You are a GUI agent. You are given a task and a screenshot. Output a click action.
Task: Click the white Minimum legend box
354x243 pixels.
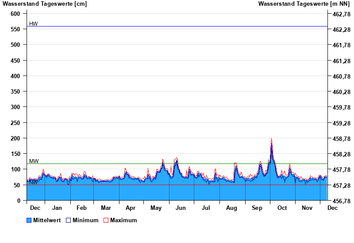point(68,220)
